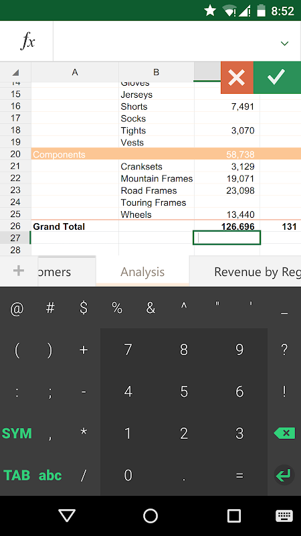301x536 pixels.
Task: Tap the keyboard switcher icon in the navigation bar
Action: pyautogui.click(x=284, y=516)
